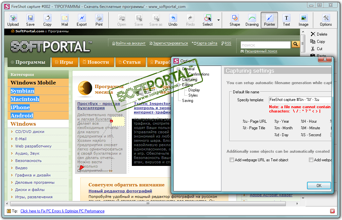Image resolution: width=342 pixels, height=220 pixels.
Task: Click the vertical scroll up arrow
Action: (303, 32)
